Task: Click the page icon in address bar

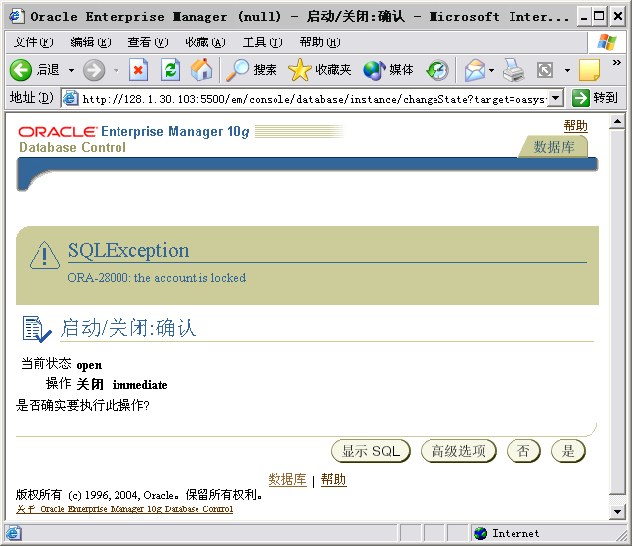Action: click(x=71, y=98)
